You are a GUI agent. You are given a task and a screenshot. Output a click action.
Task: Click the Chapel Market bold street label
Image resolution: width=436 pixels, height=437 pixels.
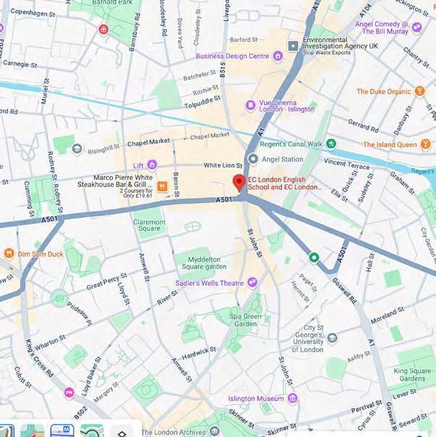[148, 142]
